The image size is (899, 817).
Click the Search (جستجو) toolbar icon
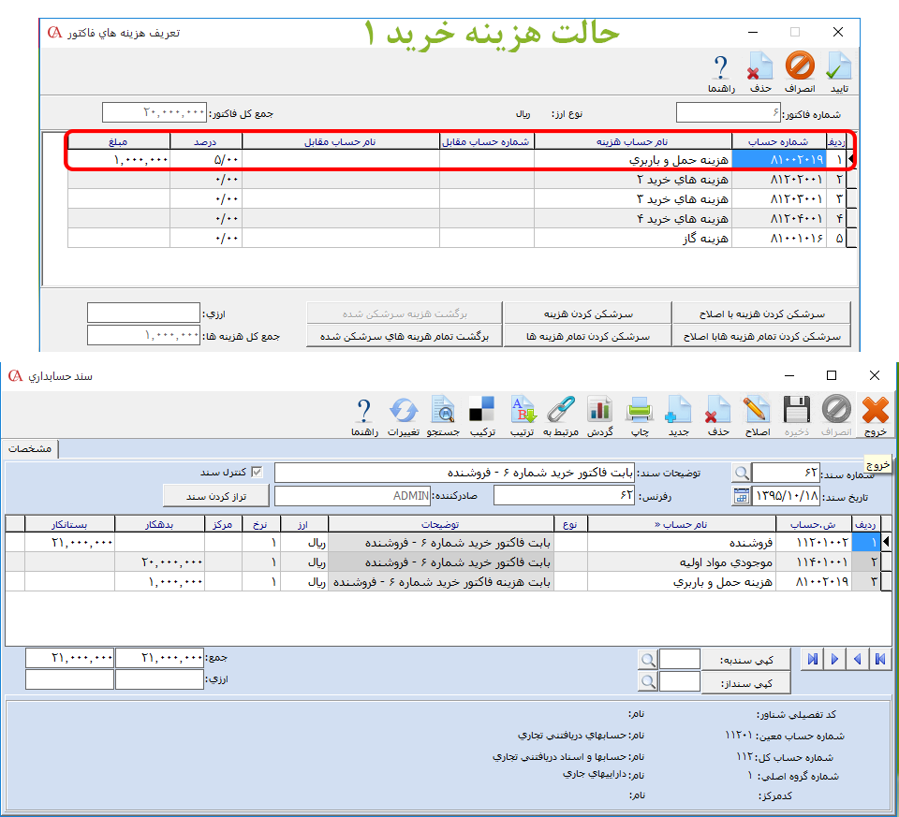tap(442, 416)
